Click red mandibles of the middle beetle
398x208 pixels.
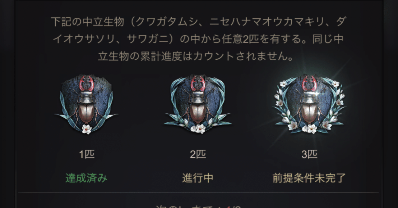click(198, 83)
